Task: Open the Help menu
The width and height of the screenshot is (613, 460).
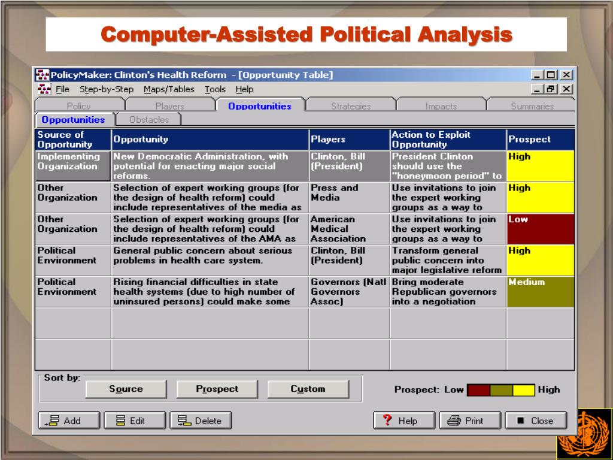Action: 244,89
